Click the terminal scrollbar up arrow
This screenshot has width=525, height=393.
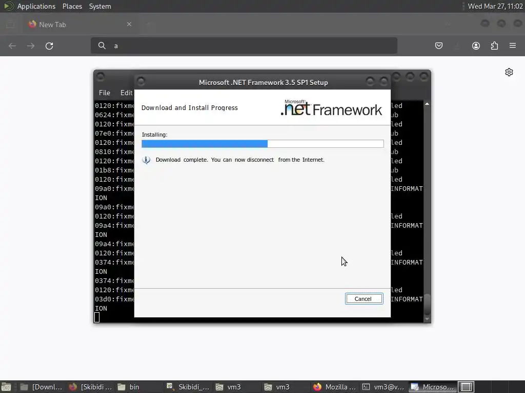(x=427, y=104)
